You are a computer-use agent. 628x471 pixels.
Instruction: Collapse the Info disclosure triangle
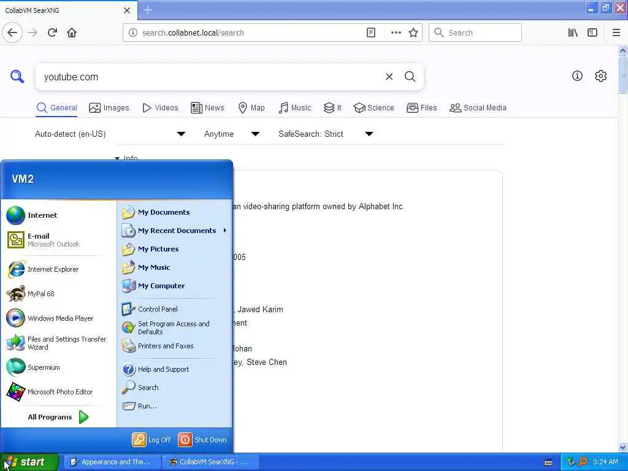[x=117, y=158]
